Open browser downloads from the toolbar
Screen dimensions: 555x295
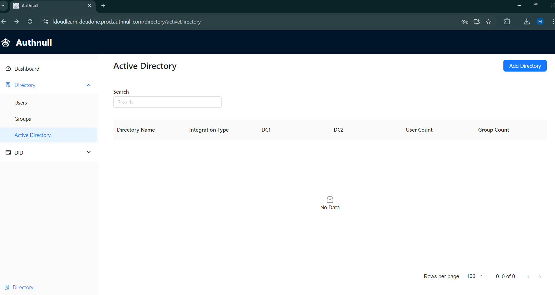(x=527, y=21)
